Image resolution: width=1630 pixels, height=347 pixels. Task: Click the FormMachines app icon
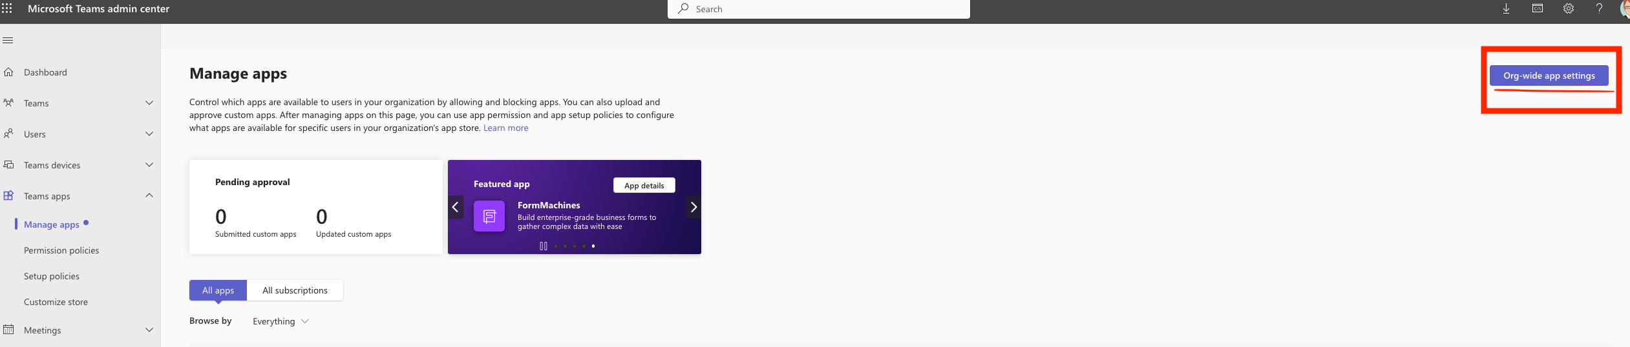489,216
